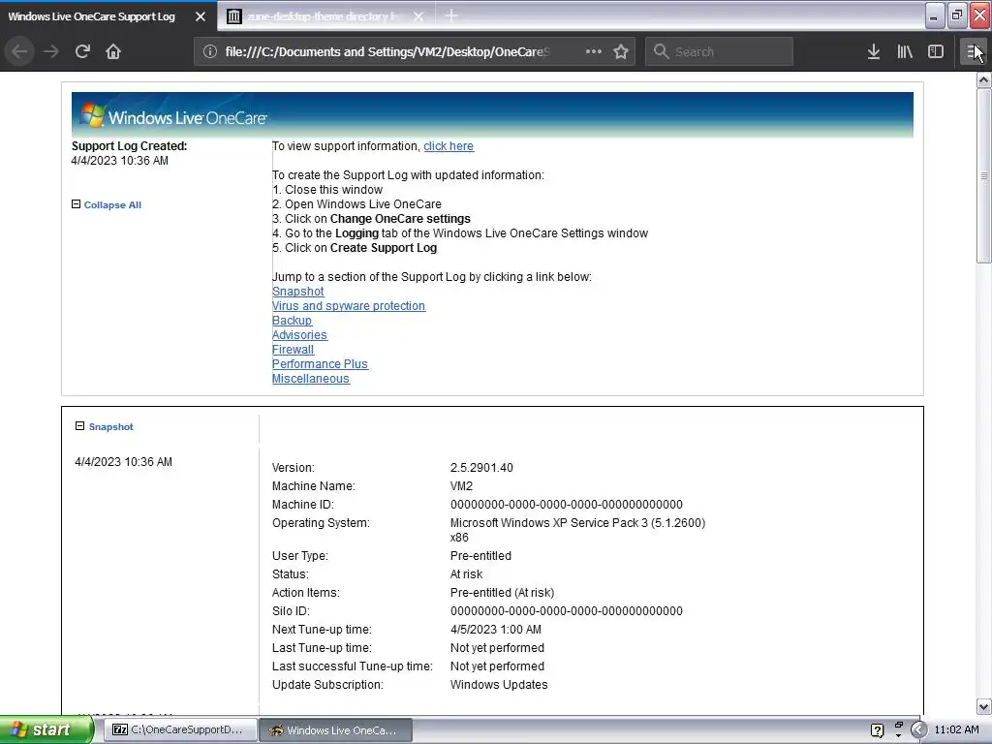Collapse the Snapshot section
This screenshot has height=744, width=992.
[x=105, y=426]
